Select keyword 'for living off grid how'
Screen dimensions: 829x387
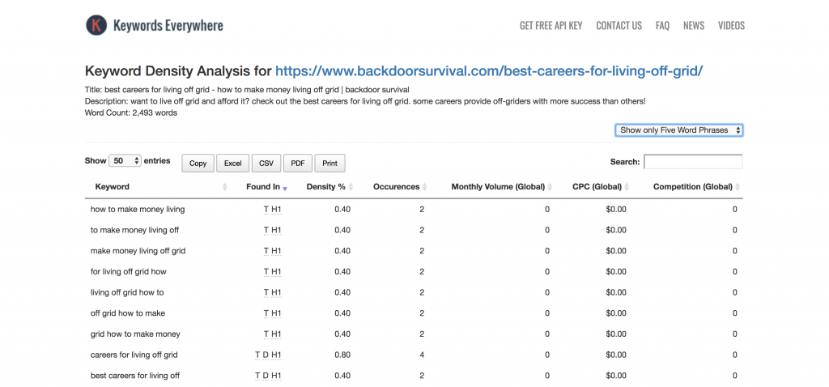(x=129, y=272)
